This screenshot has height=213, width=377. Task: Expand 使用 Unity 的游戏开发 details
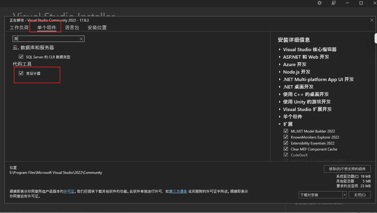tap(280, 102)
